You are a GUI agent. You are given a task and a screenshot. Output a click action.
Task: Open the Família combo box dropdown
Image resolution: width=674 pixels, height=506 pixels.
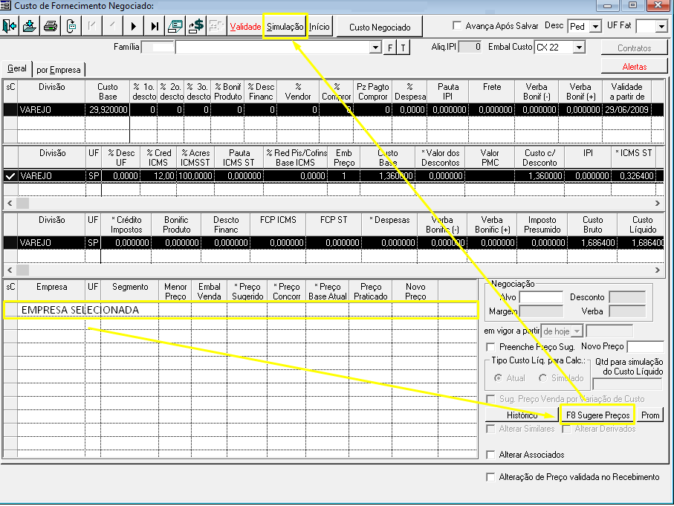coord(376,48)
